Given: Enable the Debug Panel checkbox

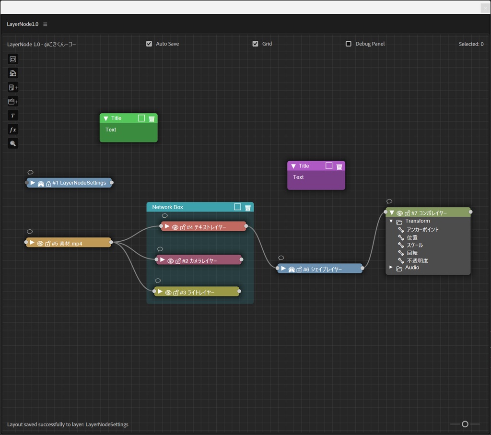Looking at the screenshot, I should click(349, 44).
